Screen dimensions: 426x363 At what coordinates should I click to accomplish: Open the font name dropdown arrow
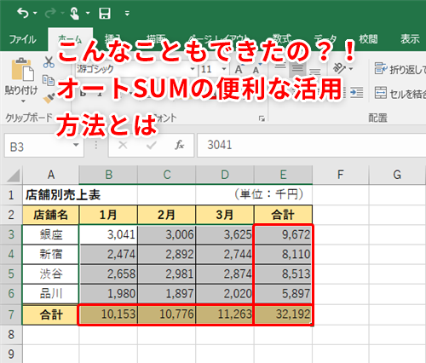pyautogui.click(x=193, y=69)
